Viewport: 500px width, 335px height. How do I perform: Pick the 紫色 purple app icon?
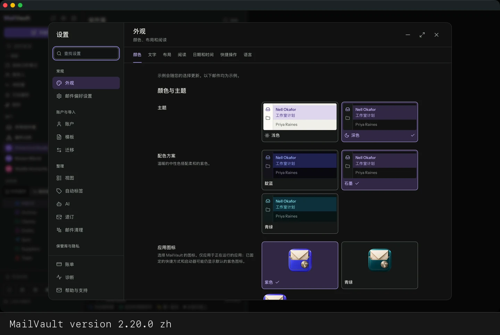click(300, 265)
